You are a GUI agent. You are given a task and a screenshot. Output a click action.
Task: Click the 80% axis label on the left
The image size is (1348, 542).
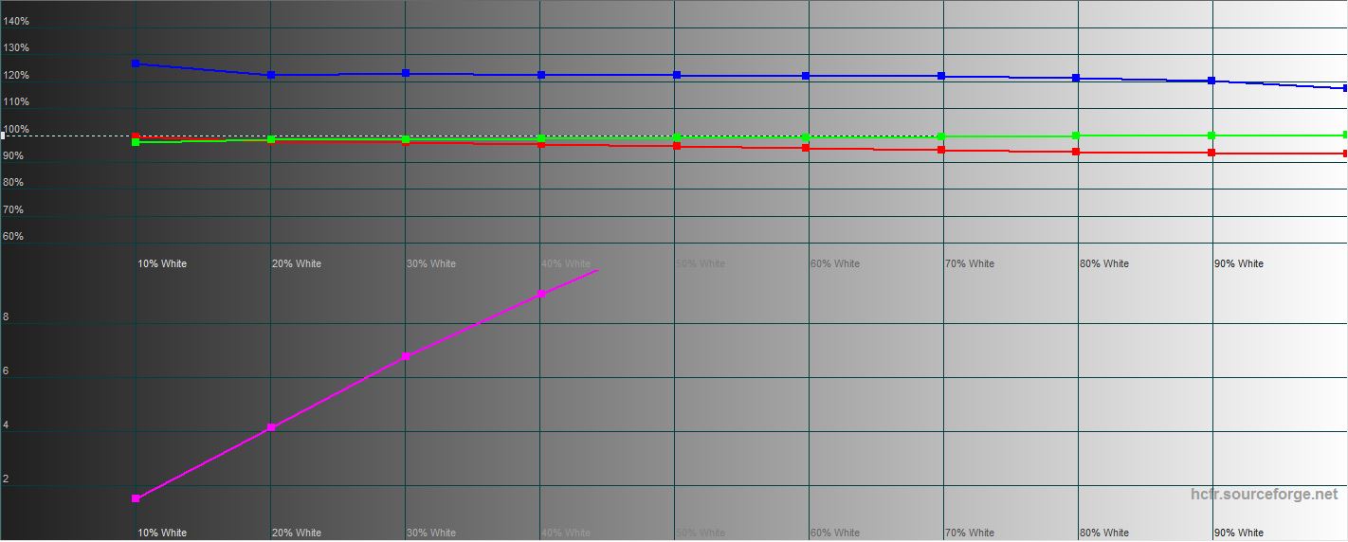pos(13,182)
